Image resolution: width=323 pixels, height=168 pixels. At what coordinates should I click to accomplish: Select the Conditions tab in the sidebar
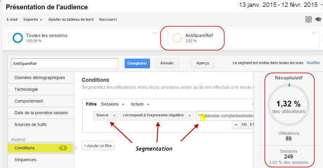[x=40, y=148]
